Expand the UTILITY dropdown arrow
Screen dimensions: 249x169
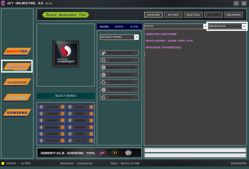[x=206, y=26]
